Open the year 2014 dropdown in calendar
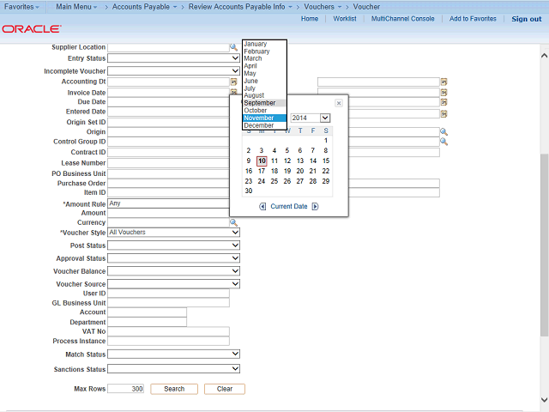 tap(325, 118)
